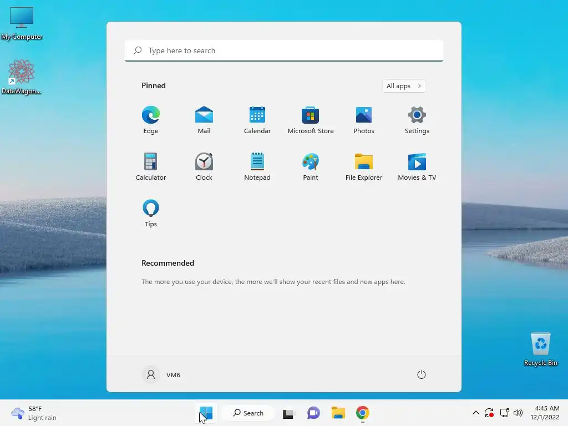Launch Notepad from pinned apps
This screenshot has width=568, height=426.
(x=257, y=166)
